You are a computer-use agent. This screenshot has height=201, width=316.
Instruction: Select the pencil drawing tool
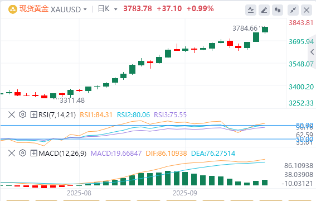tap(264, 9)
